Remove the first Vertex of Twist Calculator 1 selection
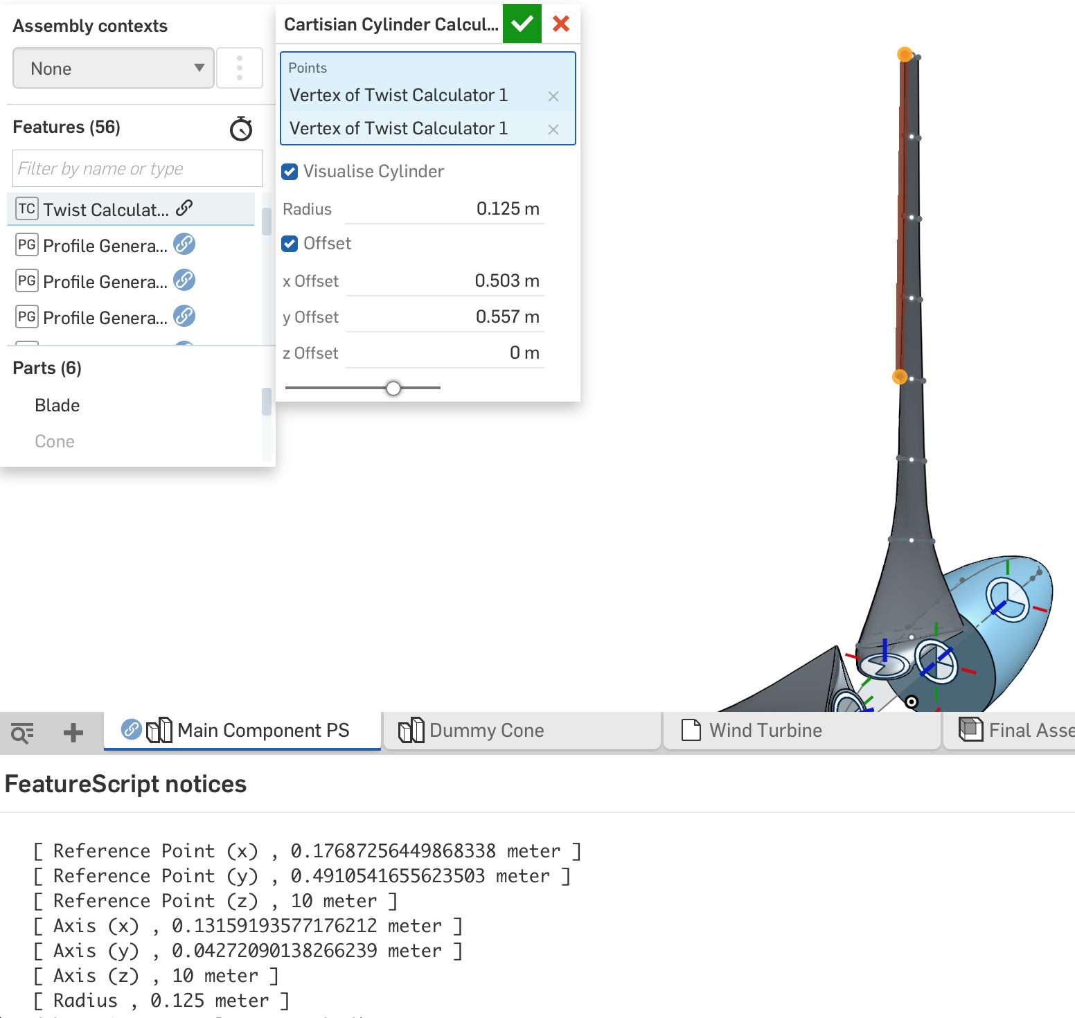The height and width of the screenshot is (1018, 1075). (x=553, y=96)
